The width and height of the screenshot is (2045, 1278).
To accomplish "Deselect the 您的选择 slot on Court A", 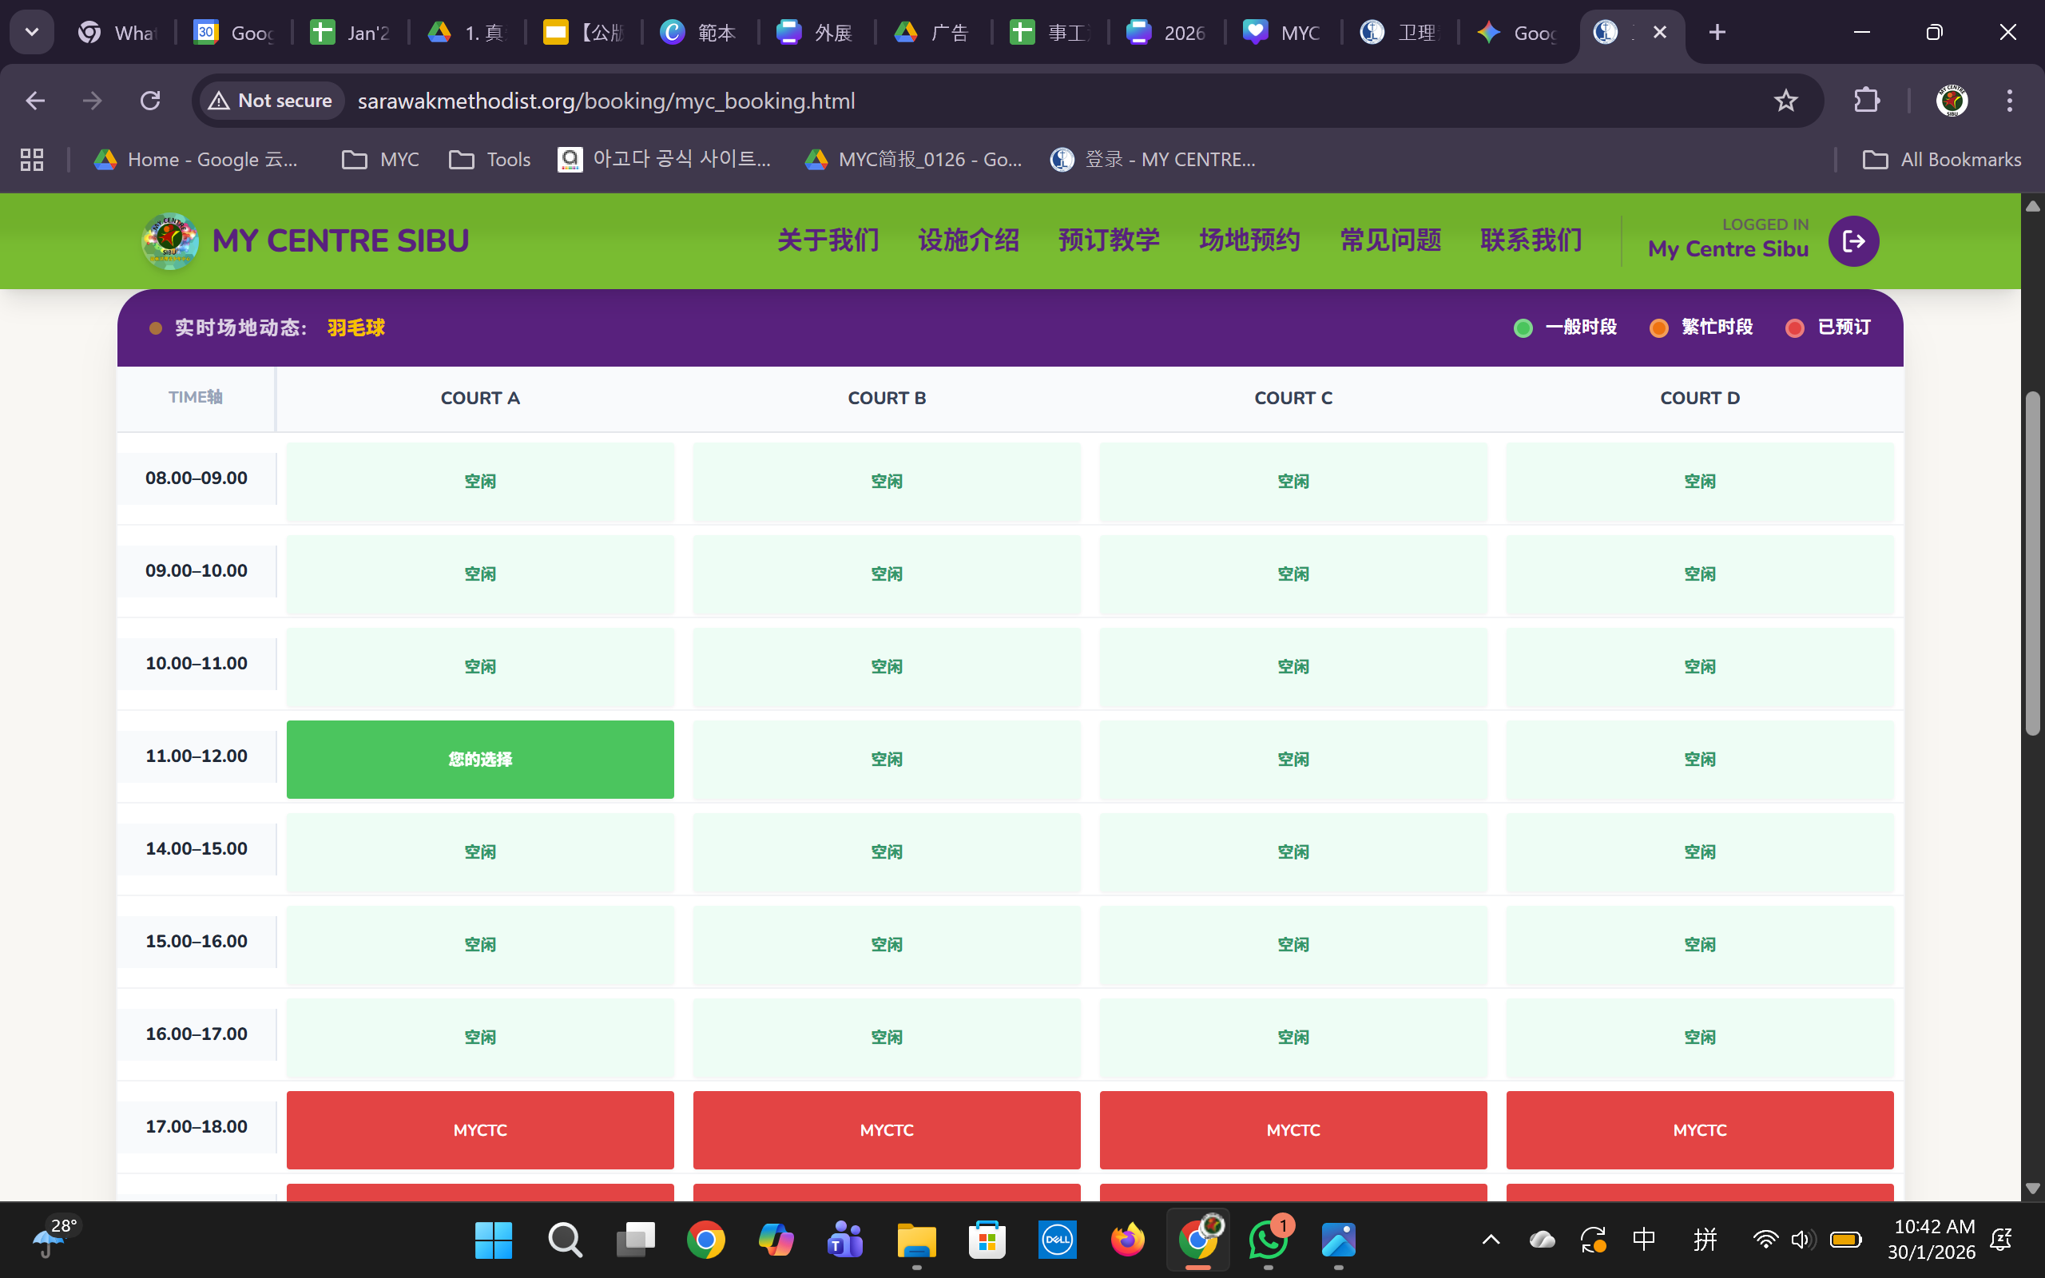I will coord(480,759).
